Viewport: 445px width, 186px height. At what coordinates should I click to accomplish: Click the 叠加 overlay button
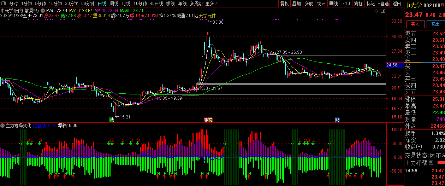[296, 4]
